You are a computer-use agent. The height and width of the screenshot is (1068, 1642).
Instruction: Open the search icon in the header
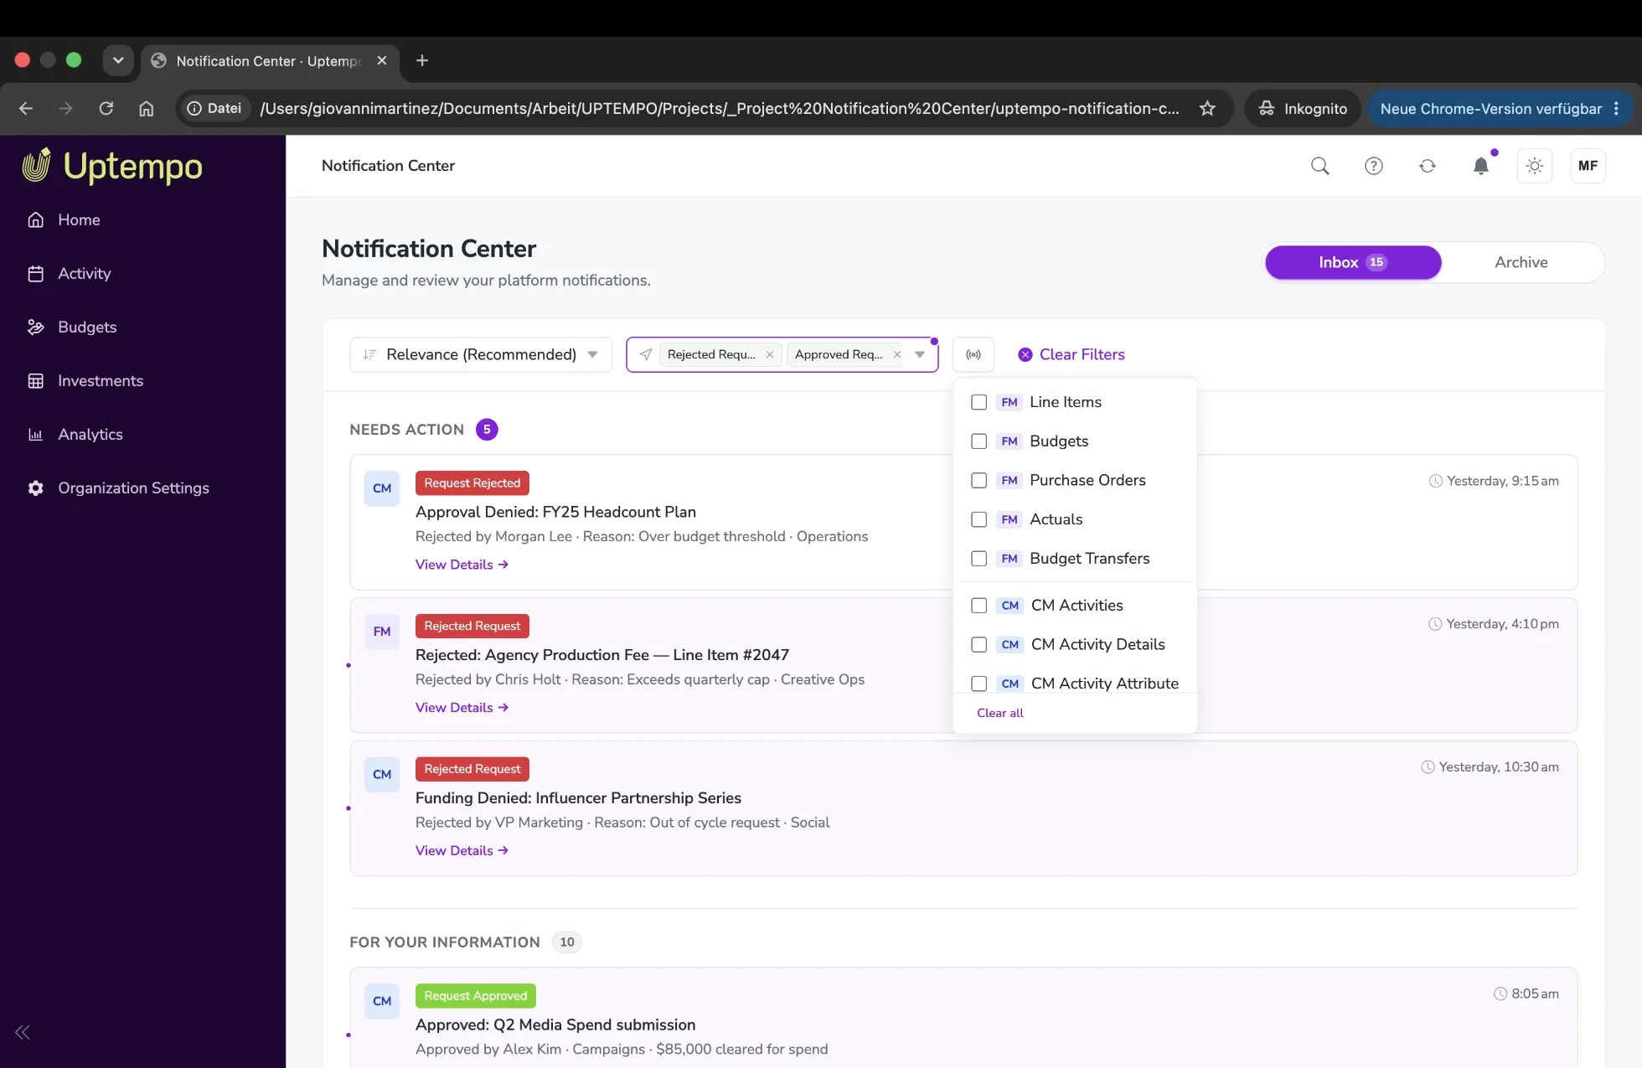[1319, 166]
